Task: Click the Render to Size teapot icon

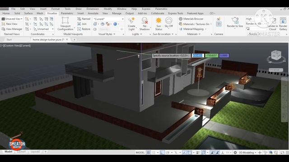Action: (235, 20)
